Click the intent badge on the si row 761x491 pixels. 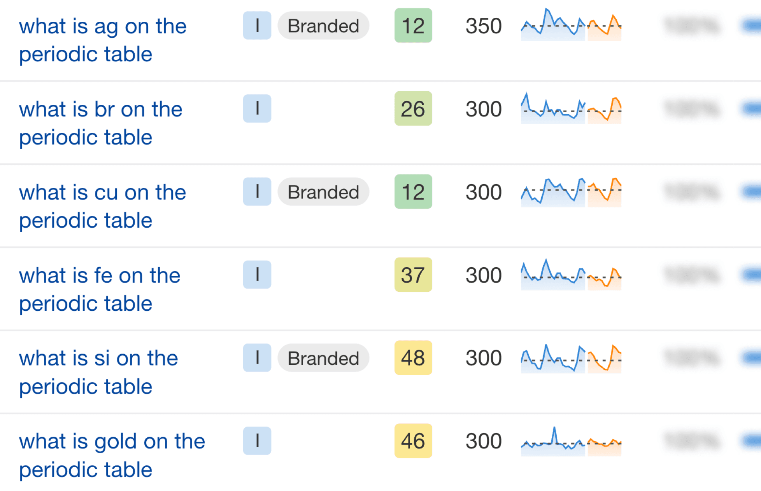pos(257,358)
